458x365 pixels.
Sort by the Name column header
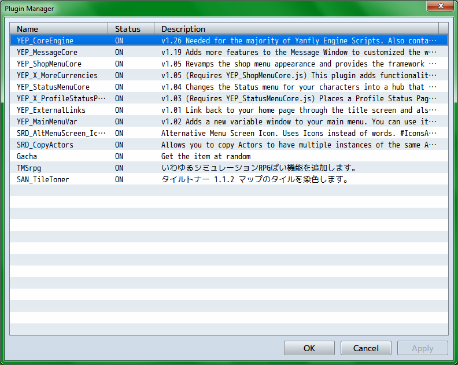click(59, 29)
